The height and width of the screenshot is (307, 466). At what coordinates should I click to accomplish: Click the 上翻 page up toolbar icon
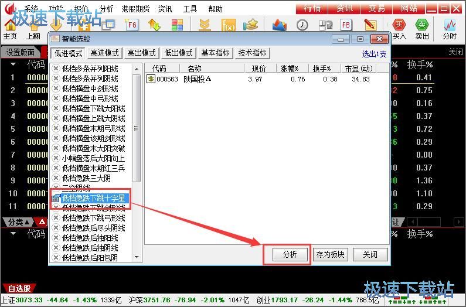[33, 29]
